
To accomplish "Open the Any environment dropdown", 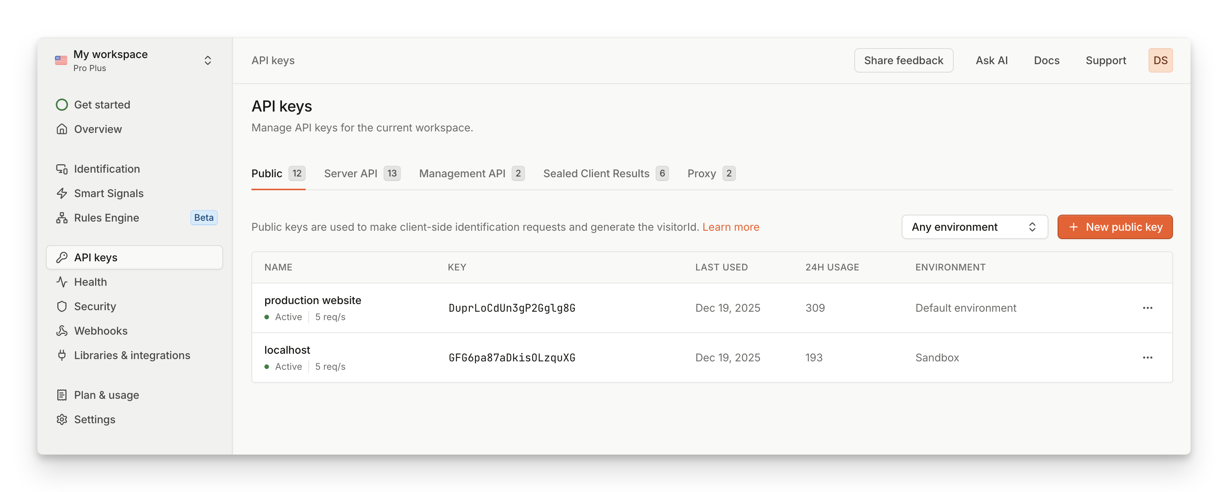I will click(x=974, y=227).
